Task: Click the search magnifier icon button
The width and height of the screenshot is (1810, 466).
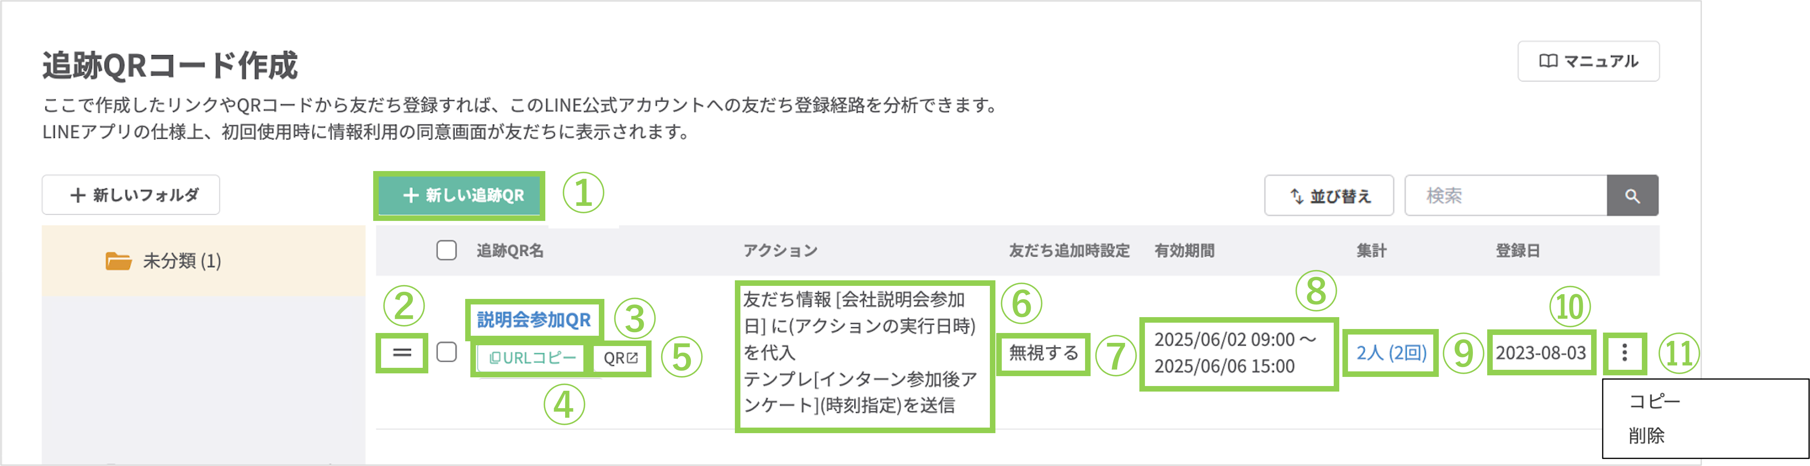Action: click(x=1632, y=196)
